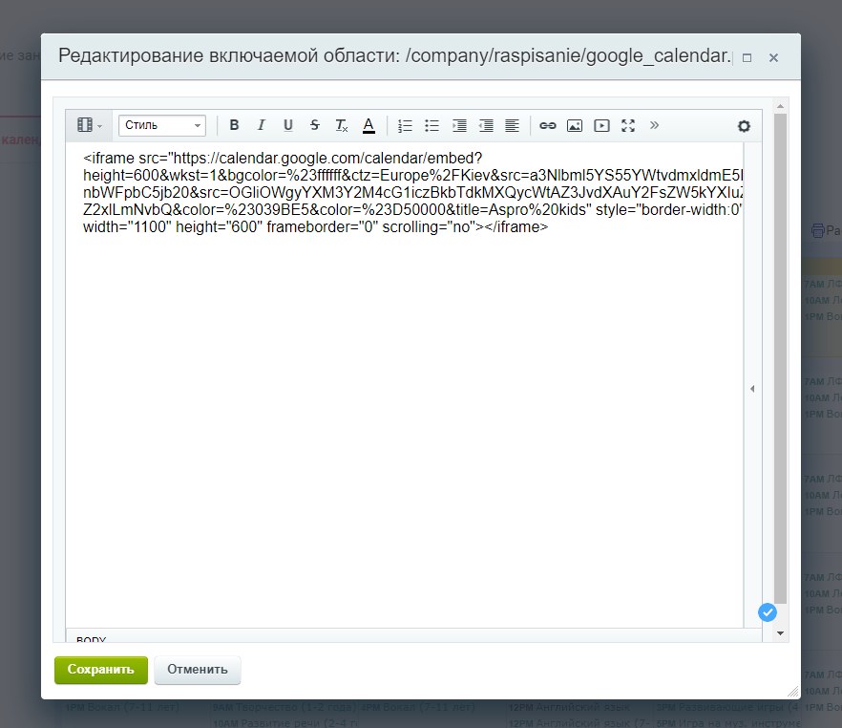Image resolution: width=842 pixels, height=728 pixels.
Task: Switch the editor to fullscreen mode
Action: (x=628, y=125)
